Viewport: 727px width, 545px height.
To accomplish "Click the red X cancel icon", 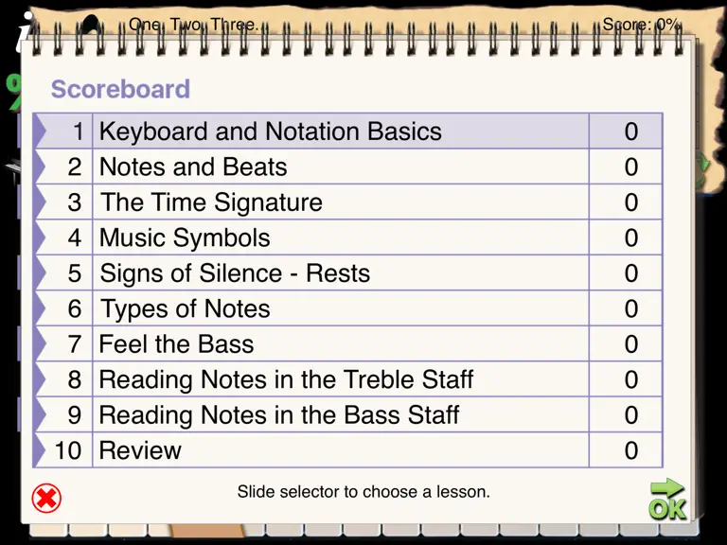I will click(46, 499).
